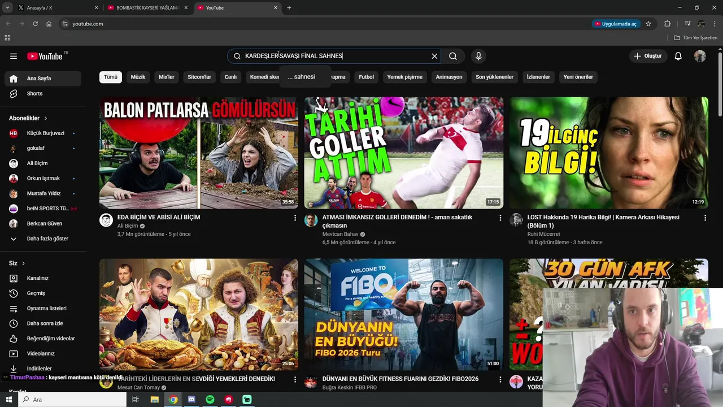
Task: Clear the search box with X
Action: 434,56
